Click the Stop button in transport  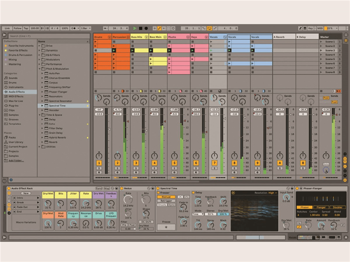(140, 28)
